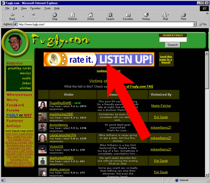Image resolution: width=210 pixels, height=183 pixels.
Task: Open victims in sidebar gallery list
Action: (x=25, y=88)
